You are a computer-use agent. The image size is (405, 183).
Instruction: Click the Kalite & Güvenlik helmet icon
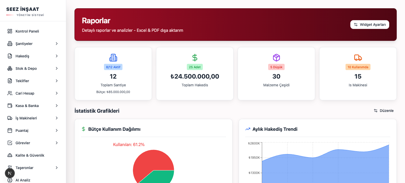point(10,155)
